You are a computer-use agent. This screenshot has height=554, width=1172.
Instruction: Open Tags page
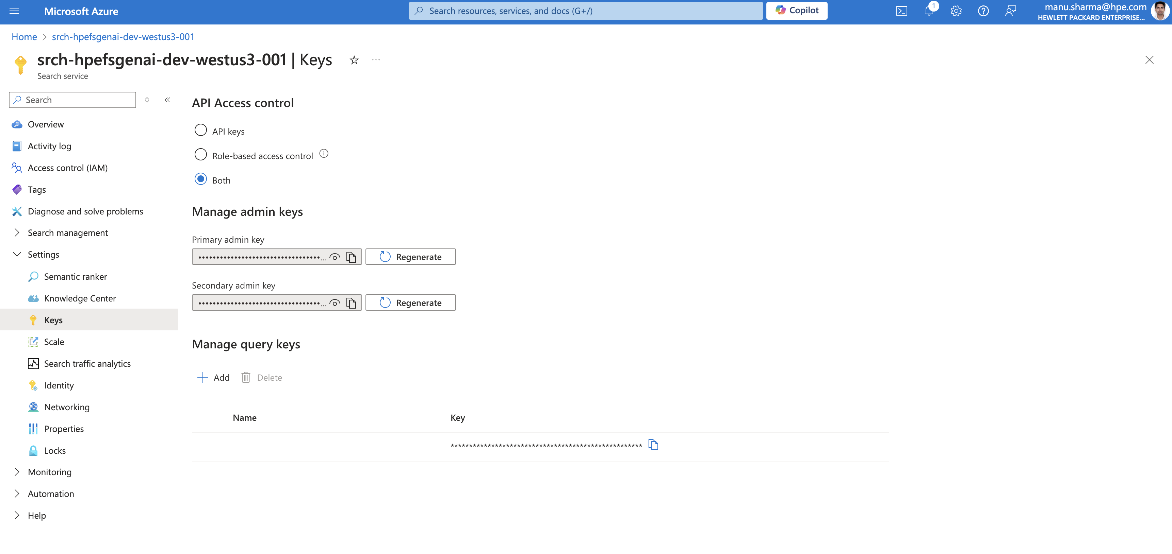pos(36,190)
